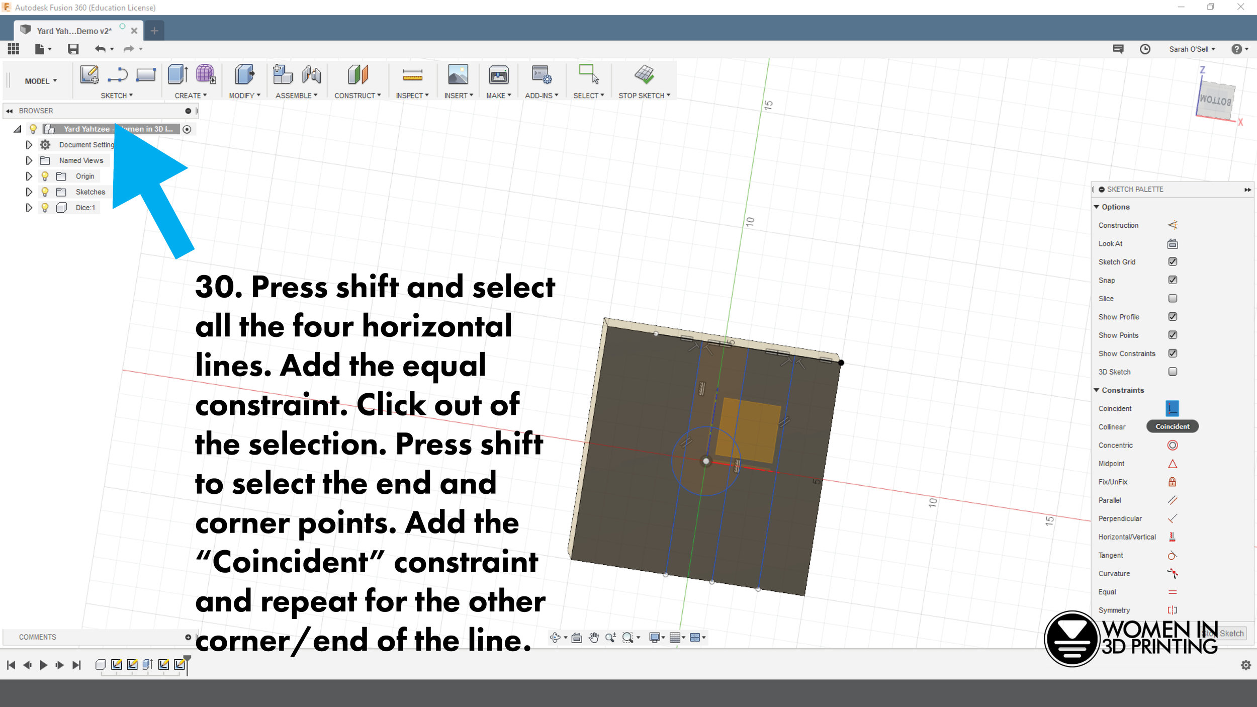Click the New Component assemble icon
Viewport: 1257px width, 707px height.
point(283,74)
